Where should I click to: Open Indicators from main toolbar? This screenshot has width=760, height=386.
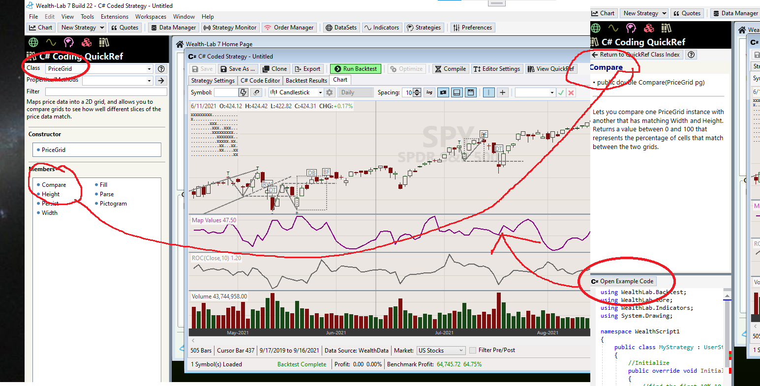(x=382, y=28)
